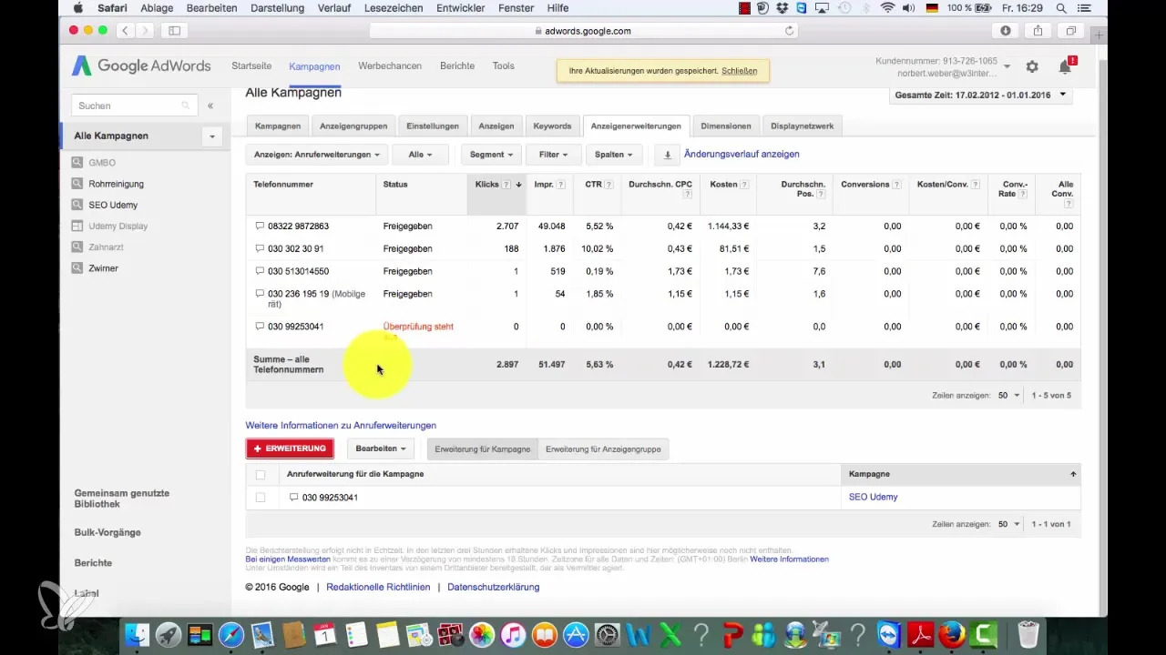Open account selector arrow next to Kundennummer
1166x655 pixels.
click(x=1007, y=66)
